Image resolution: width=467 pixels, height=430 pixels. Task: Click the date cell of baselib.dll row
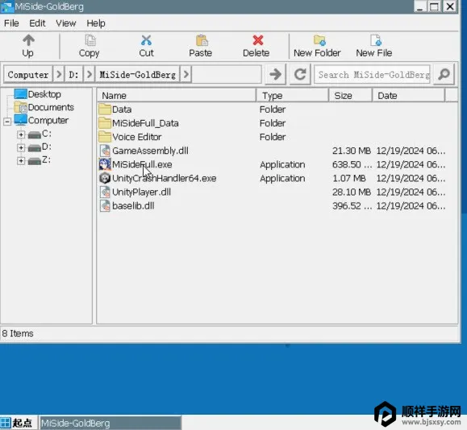point(411,206)
